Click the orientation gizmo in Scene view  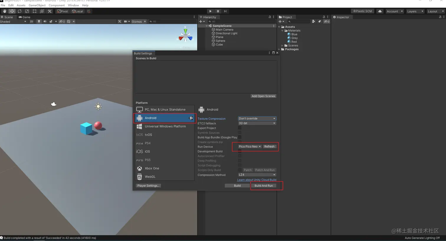pyautogui.click(x=186, y=36)
